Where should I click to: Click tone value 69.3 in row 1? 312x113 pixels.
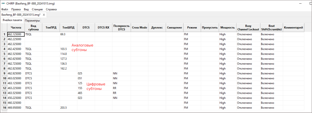(x=69, y=34)
